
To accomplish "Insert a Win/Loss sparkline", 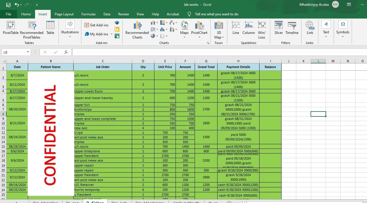I will coord(262,30).
